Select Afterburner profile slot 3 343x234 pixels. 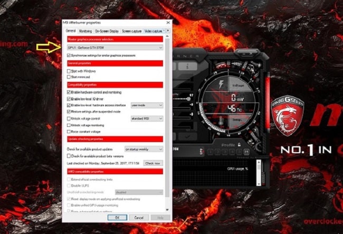click(x=225, y=152)
